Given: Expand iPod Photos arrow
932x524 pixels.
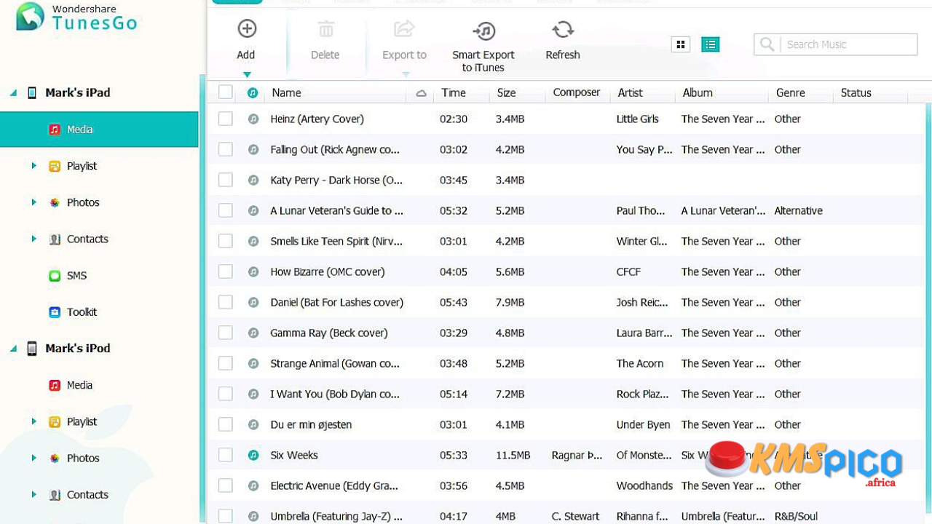Looking at the screenshot, I should click(x=33, y=458).
